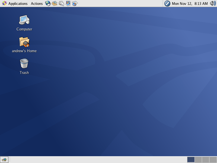217x163 pixels.
Task: Open the spreadsheet launcher with pie chart
Action: 75,4
